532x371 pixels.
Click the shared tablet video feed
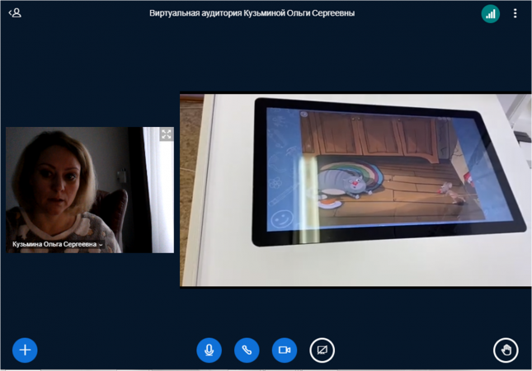(x=355, y=190)
